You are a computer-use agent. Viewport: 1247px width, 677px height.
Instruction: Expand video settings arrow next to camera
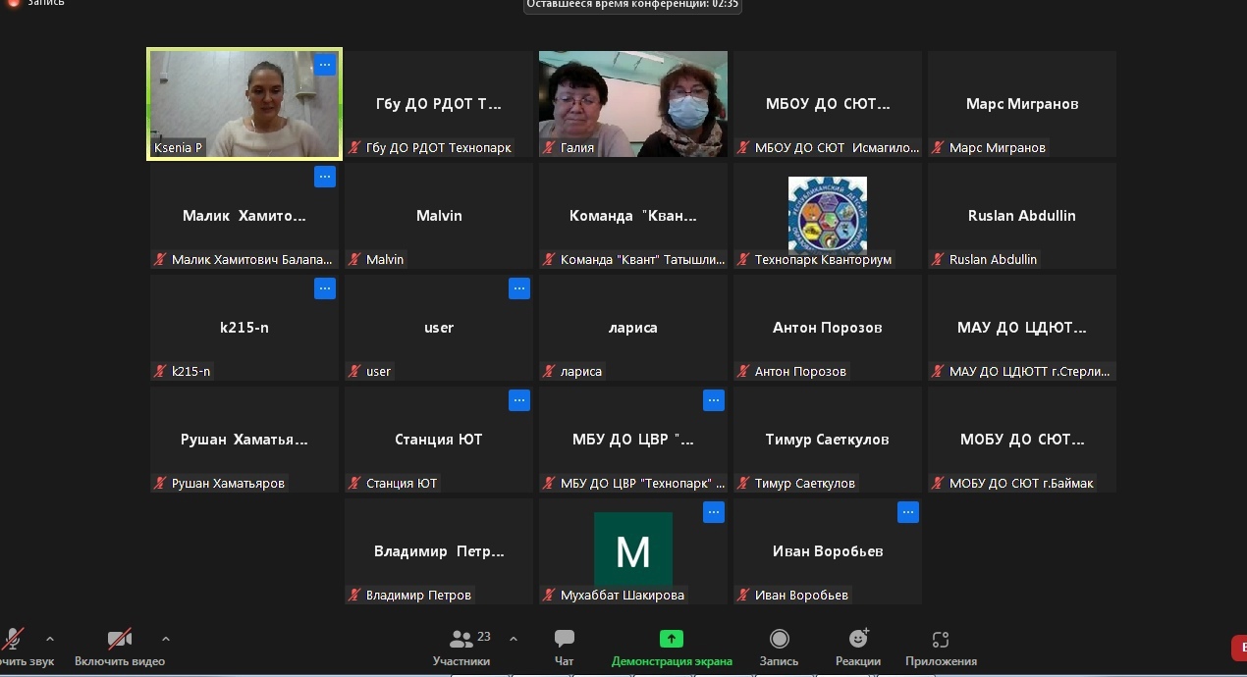165,639
